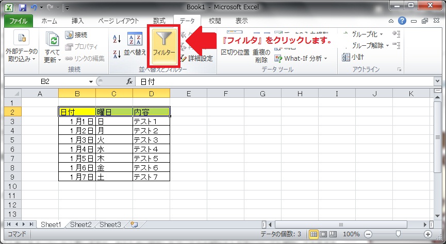The height and width of the screenshot is (244, 446).
Task: Switch to 数式 tab
Action: click(159, 21)
